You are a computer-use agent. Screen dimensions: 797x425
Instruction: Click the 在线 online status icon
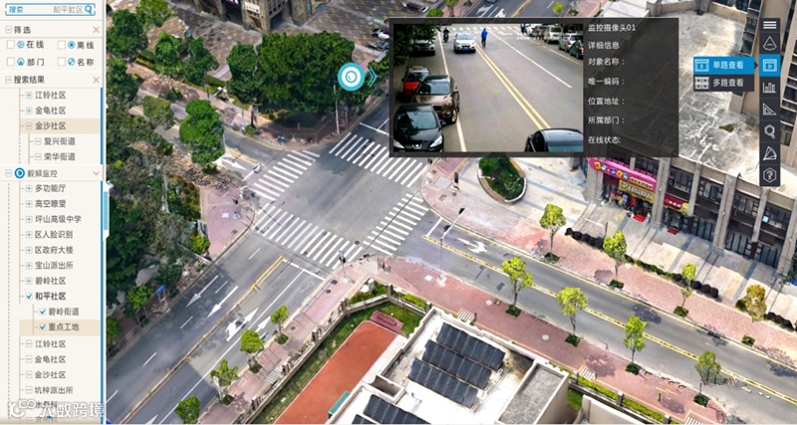(x=20, y=45)
